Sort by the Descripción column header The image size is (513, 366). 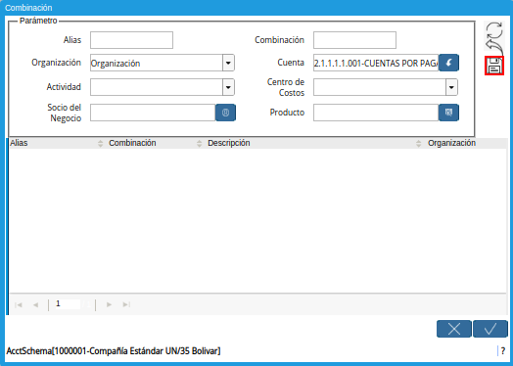click(x=314, y=143)
